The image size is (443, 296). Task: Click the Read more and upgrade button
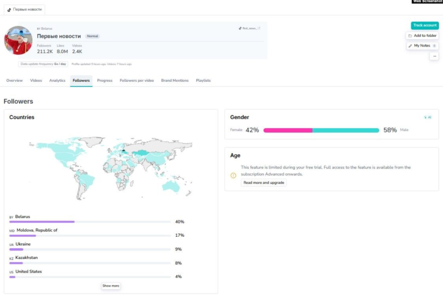click(263, 183)
